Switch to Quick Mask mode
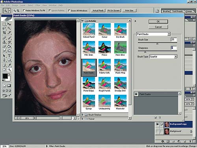This screenshot has height=148, width=197. point(9,86)
